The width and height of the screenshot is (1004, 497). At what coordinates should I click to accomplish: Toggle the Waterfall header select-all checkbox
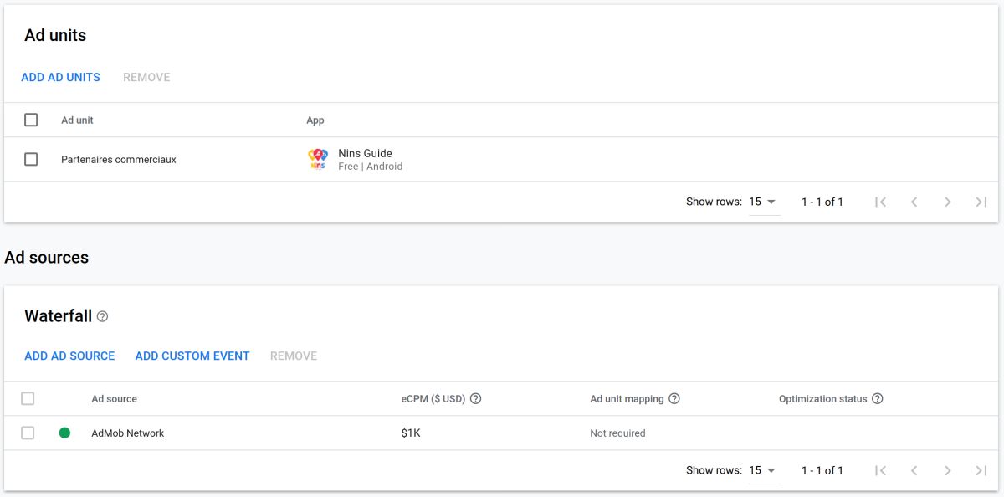(28, 399)
